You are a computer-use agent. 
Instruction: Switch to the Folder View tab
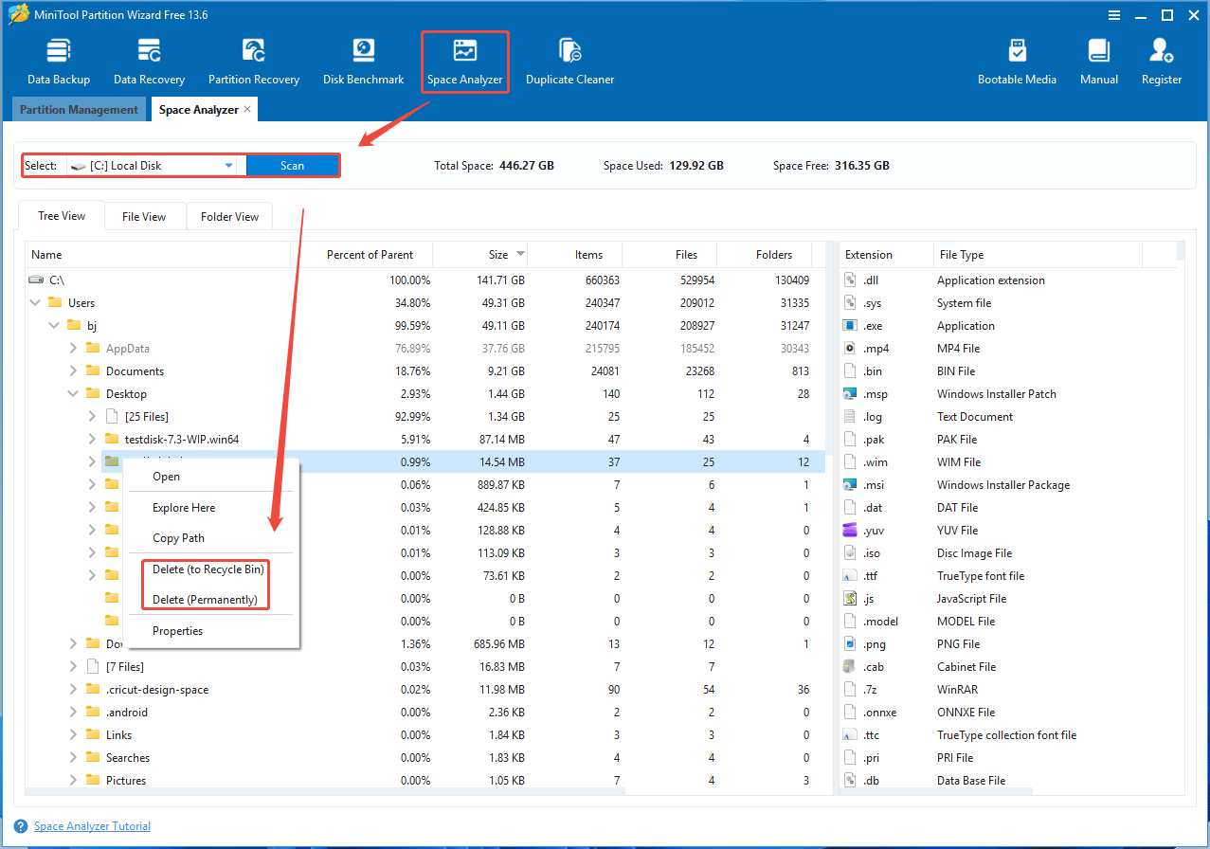click(229, 216)
